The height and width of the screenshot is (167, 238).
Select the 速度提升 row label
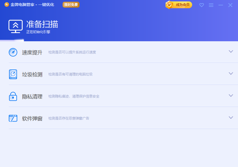(x=32, y=52)
